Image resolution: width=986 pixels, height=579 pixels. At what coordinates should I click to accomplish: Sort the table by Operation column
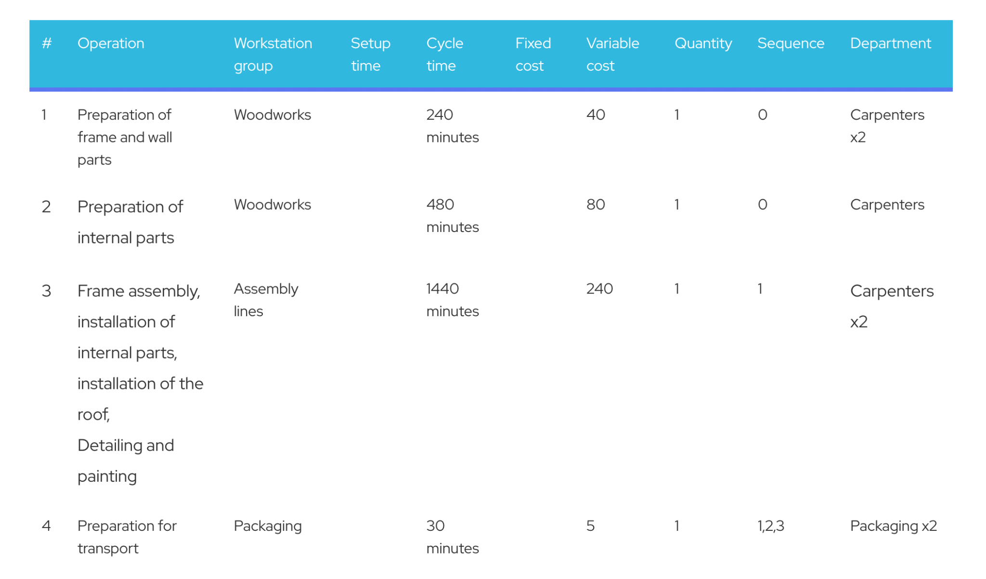pos(112,43)
